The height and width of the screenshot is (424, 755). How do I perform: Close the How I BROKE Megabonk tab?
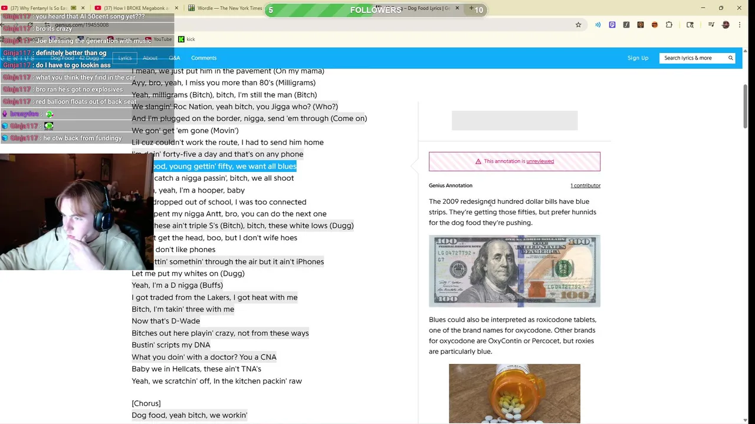[x=175, y=8]
